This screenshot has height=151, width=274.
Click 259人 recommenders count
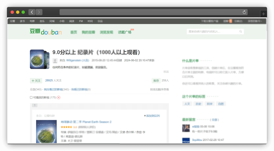click(165, 80)
